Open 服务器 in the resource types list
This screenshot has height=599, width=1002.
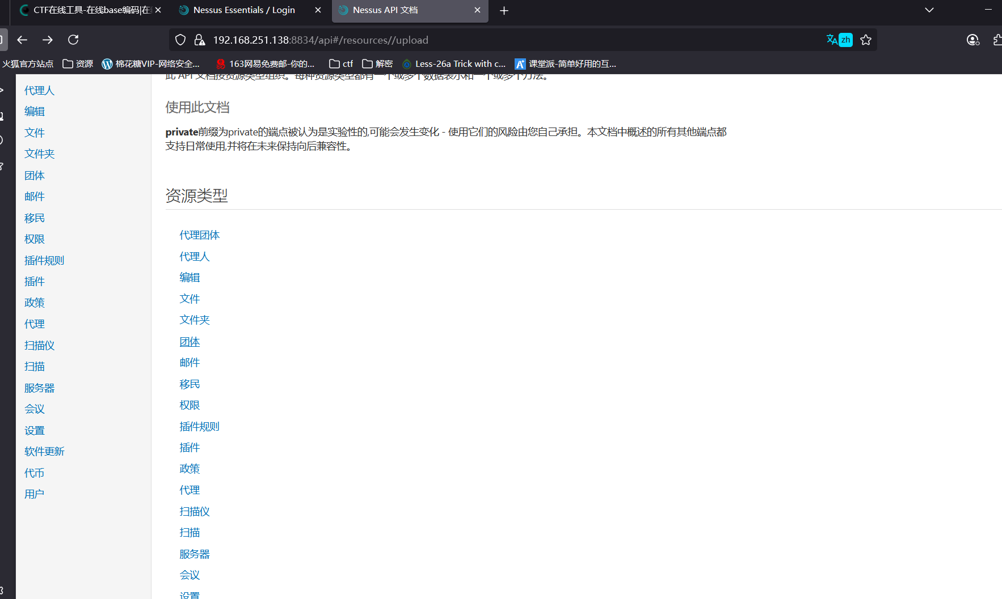195,554
